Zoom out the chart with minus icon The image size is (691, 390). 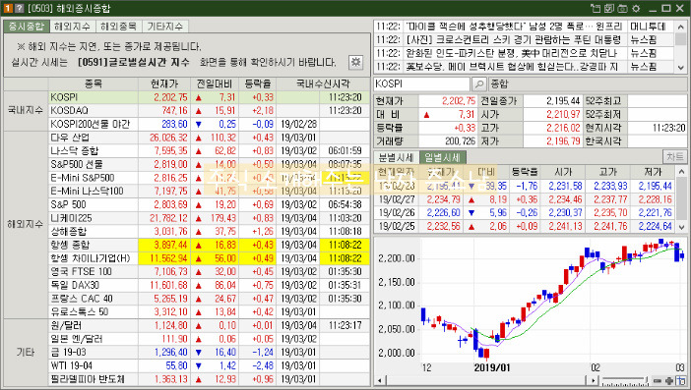(658, 381)
